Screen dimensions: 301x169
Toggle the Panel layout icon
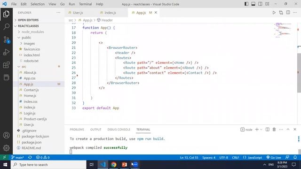[x=253, y=4]
